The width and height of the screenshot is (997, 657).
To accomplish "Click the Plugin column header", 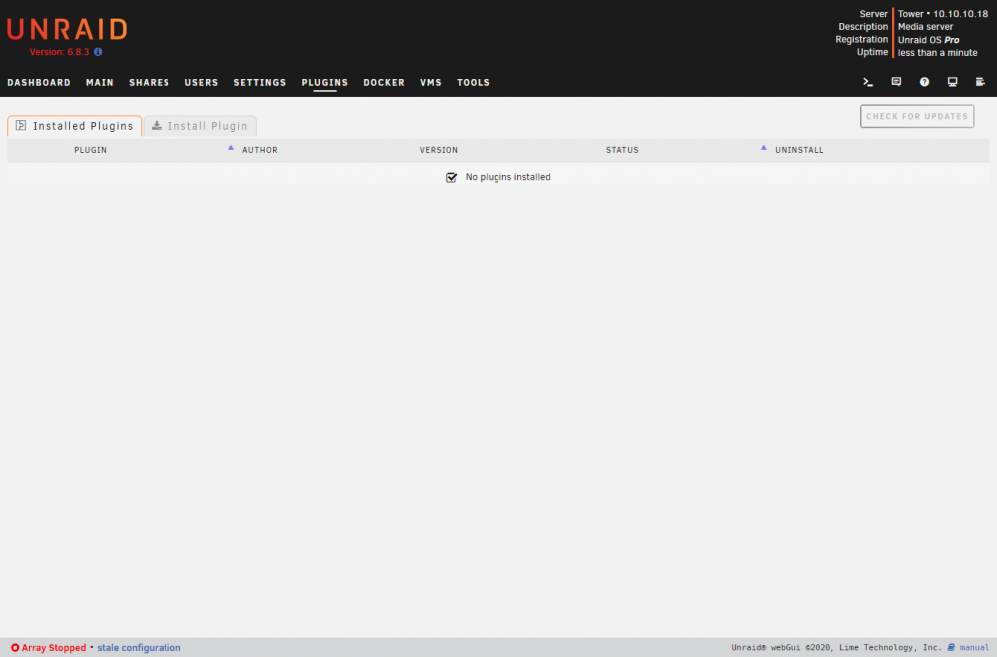I will pos(91,150).
